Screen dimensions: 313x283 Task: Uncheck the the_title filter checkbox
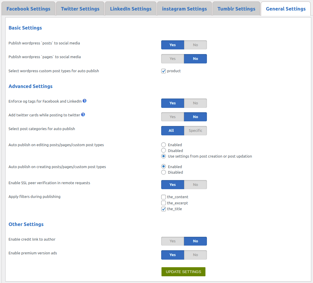pos(164,209)
